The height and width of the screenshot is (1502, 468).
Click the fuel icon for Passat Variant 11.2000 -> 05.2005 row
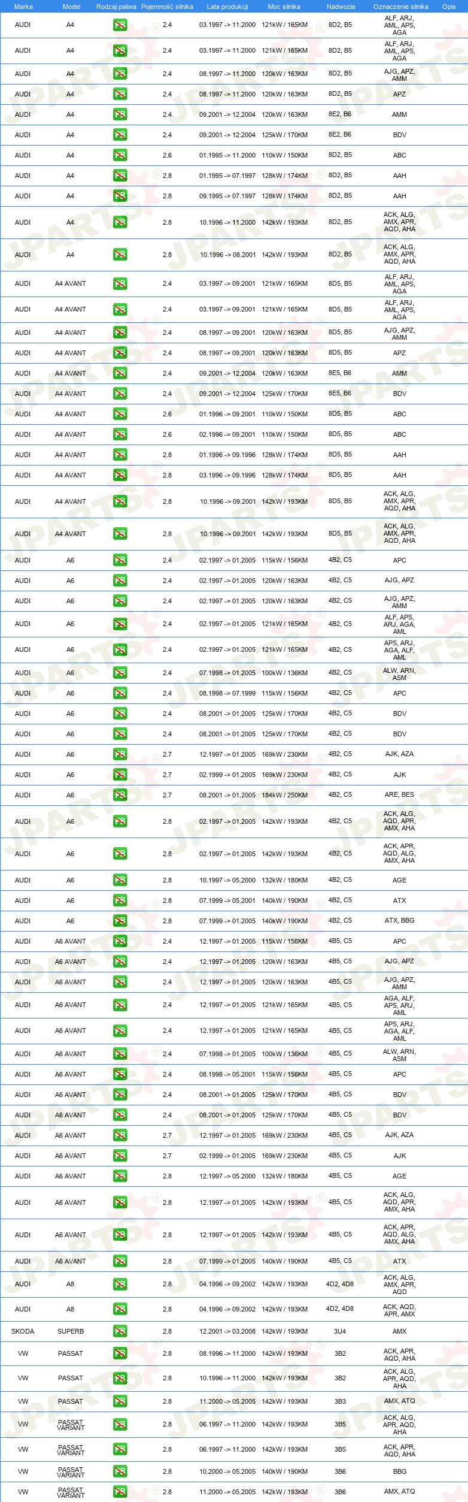pos(120,1492)
